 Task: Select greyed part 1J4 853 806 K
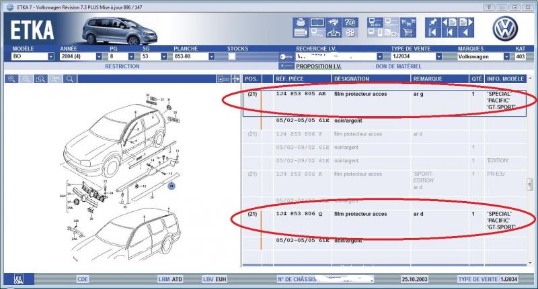(x=299, y=174)
